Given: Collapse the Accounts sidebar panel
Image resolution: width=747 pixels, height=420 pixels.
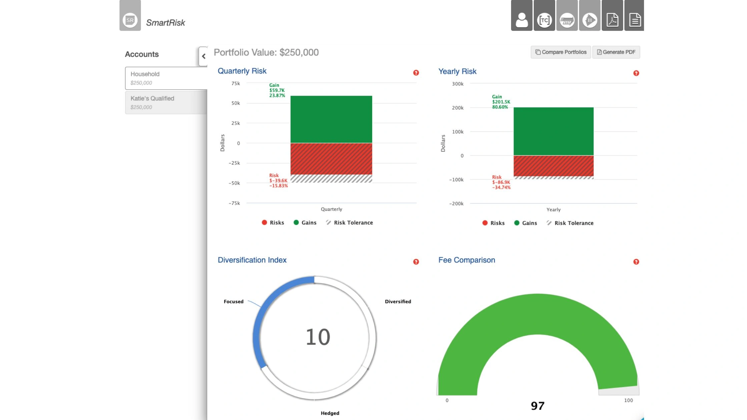Looking at the screenshot, I should point(203,56).
